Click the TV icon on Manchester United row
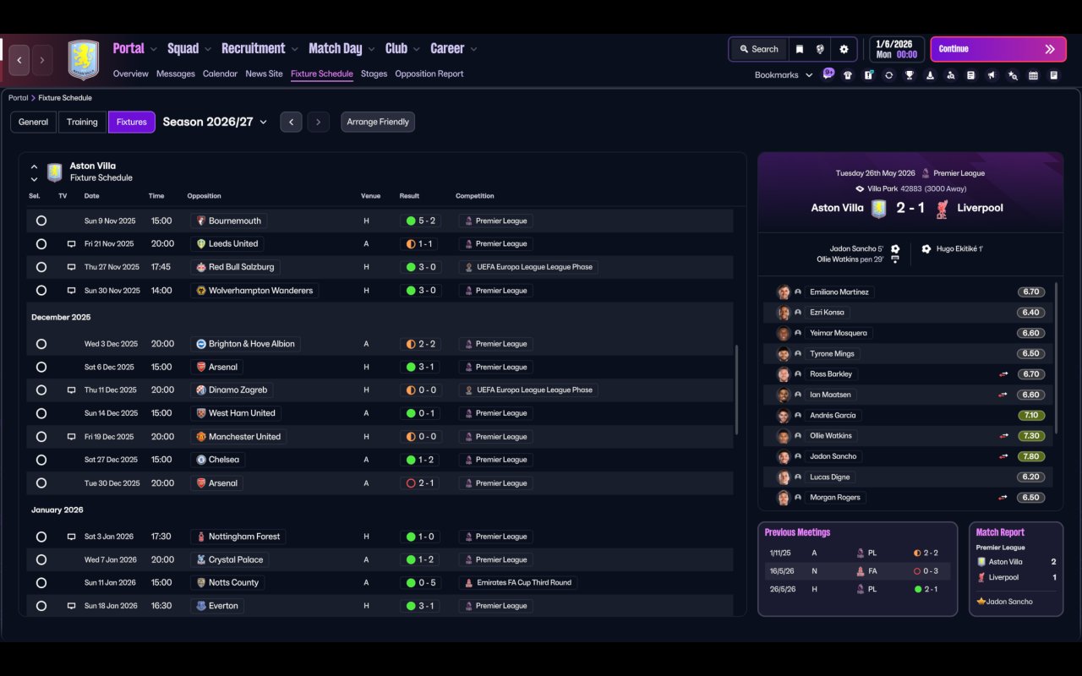 tap(72, 437)
